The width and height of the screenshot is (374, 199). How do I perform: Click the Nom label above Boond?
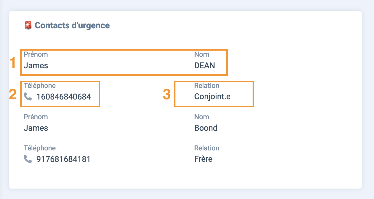tap(202, 117)
